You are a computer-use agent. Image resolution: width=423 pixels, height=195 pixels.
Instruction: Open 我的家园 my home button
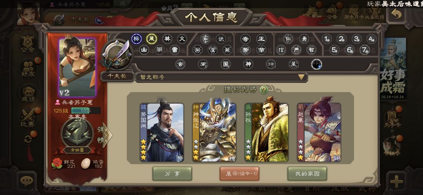(307, 173)
